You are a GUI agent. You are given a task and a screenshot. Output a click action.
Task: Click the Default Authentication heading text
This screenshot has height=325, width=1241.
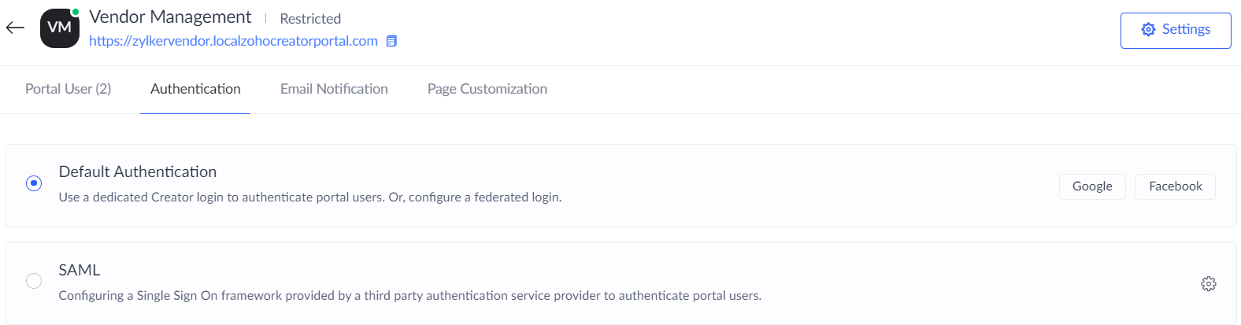coord(138,172)
